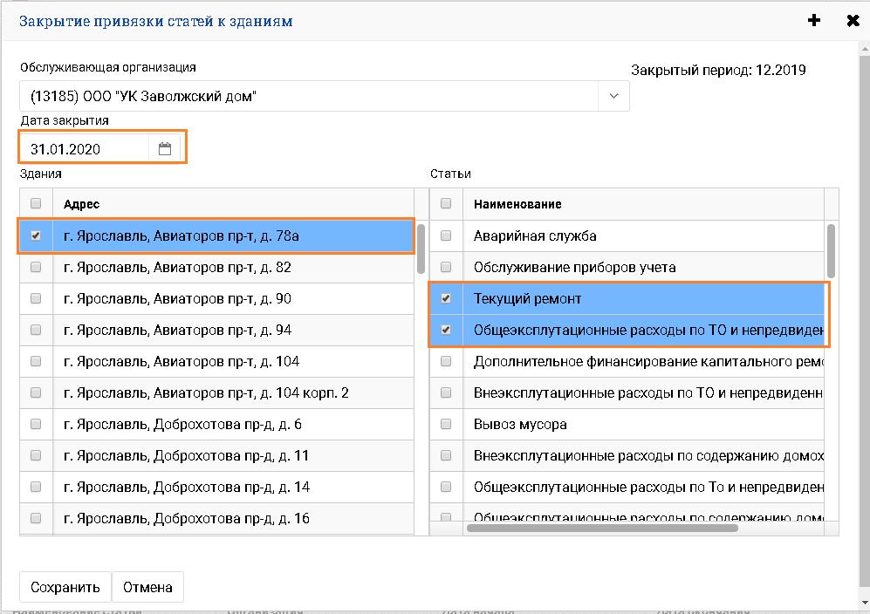Toggle select-all checkbox in articles header
This screenshot has width=870, height=614.
[446, 203]
